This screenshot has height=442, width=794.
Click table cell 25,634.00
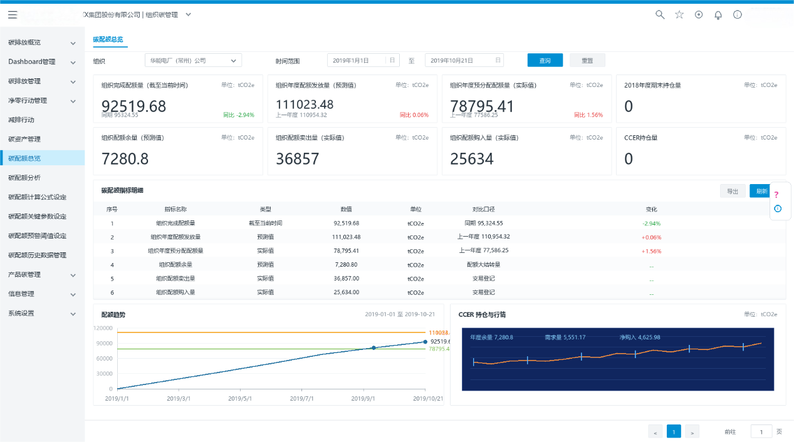click(346, 292)
